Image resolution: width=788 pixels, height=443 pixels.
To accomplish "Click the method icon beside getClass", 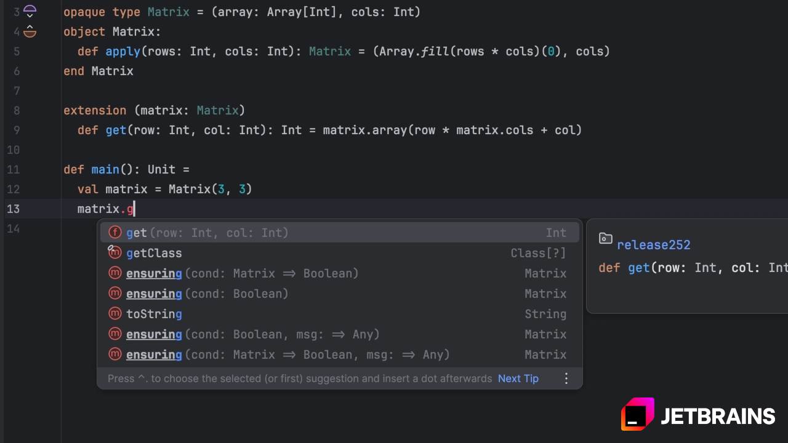I will pyautogui.click(x=115, y=253).
